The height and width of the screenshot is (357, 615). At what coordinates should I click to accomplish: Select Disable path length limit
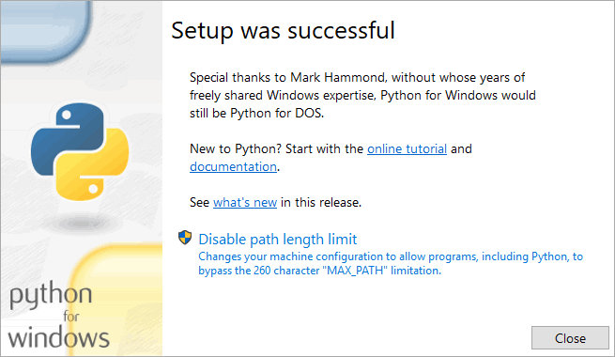tap(278, 240)
